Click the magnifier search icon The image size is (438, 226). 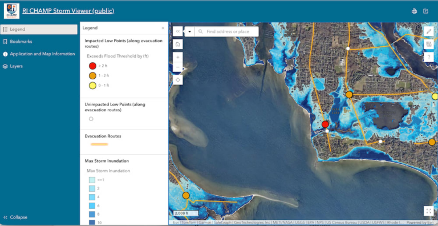(200, 31)
